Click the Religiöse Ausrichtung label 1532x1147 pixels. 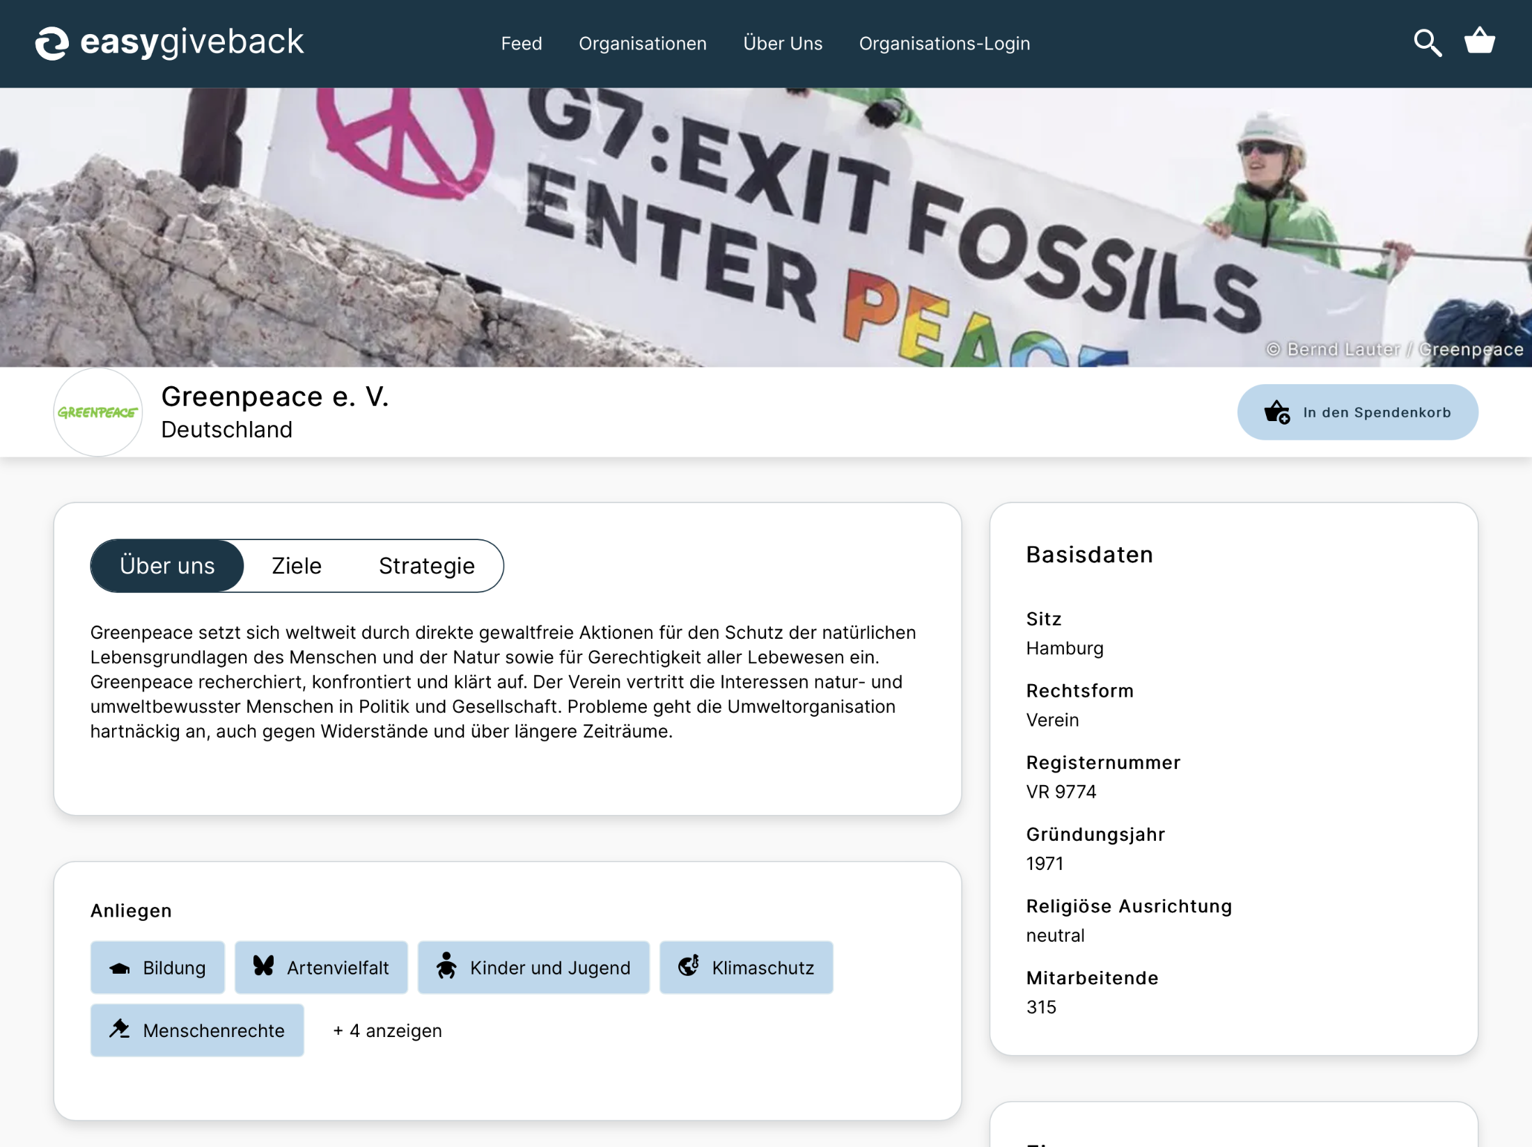1129,906
